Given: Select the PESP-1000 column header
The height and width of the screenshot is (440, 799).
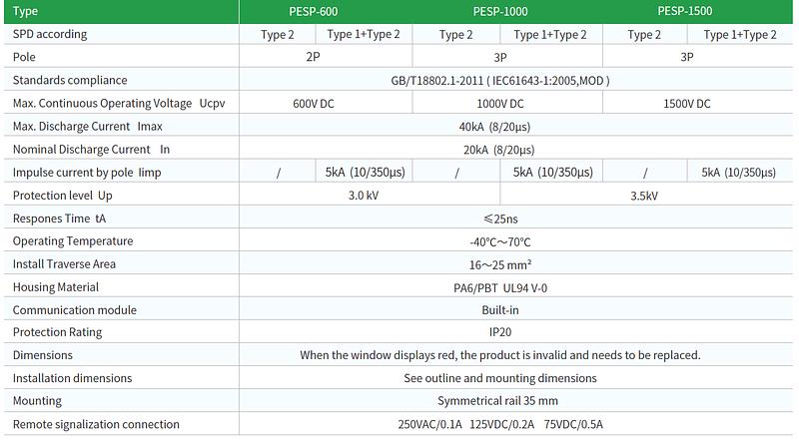Looking at the screenshot, I should 500,12.
